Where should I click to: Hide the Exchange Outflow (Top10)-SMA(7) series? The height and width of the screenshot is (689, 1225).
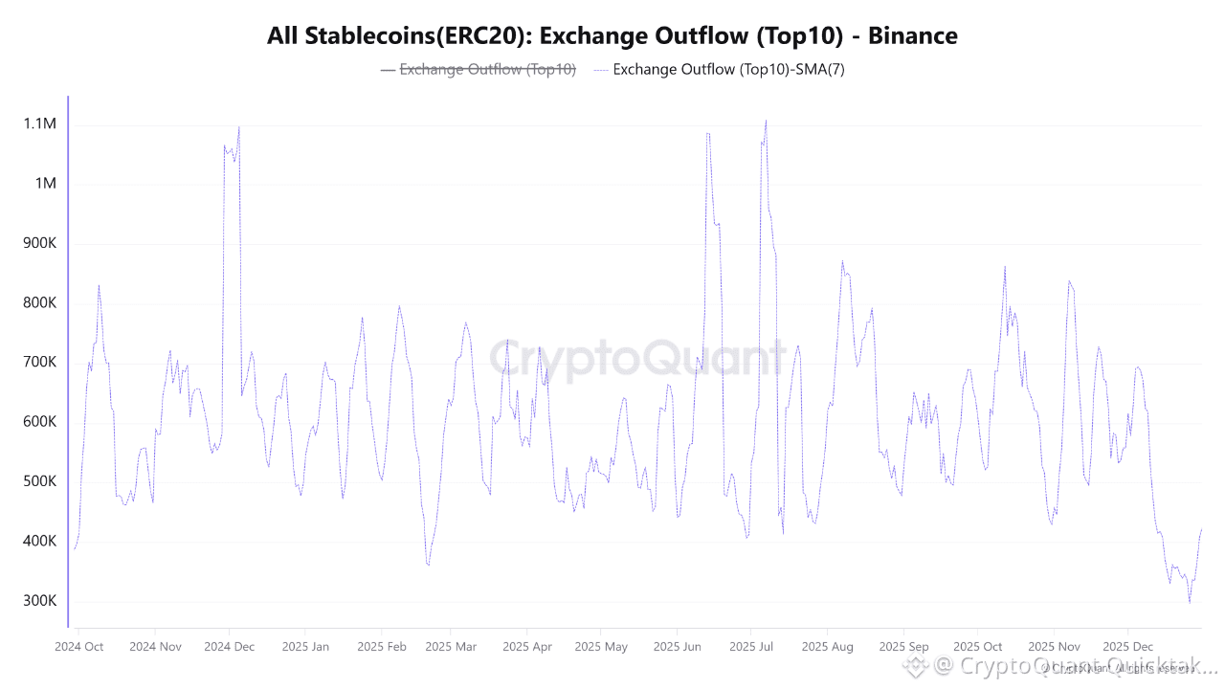tap(728, 69)
